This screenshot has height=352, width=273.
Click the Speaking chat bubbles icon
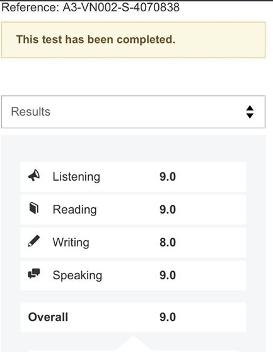(34, 274)
